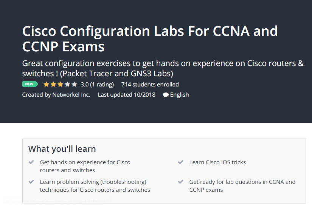This screenshot has width=312, height=205.
Task: Click the '3.0 (1 rating)' text
Action: click(x=97, y=85)
